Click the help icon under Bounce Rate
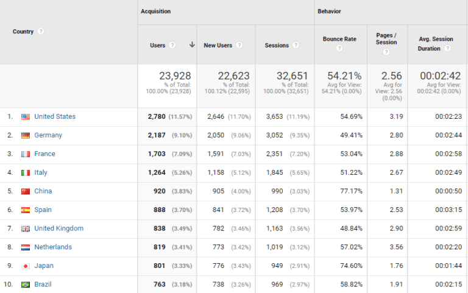The width and height of the screenshot is (468, 293). coord(339,49)
